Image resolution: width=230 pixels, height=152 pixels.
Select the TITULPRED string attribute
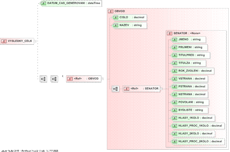pos(191,55)
